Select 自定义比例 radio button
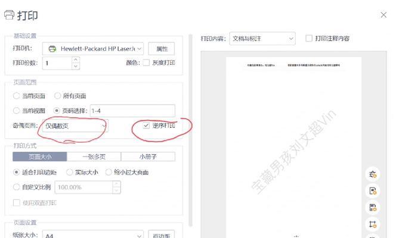The width and height of the screenshot is (396, 238). click(x=16, y=187)
